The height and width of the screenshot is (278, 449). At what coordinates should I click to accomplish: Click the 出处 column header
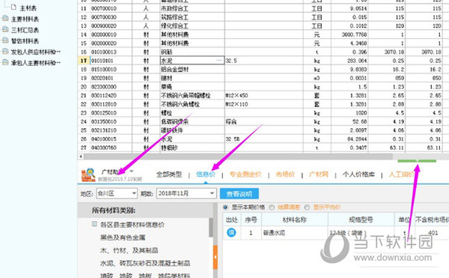point(232,220)
